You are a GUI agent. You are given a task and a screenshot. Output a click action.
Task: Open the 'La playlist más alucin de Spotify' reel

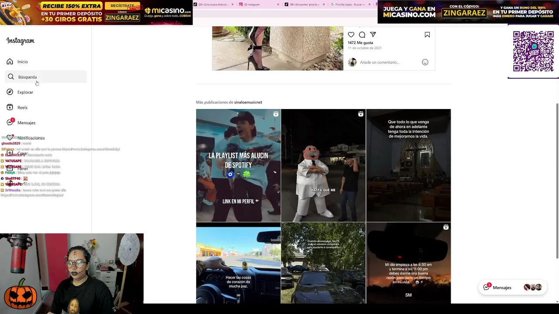pos(238,165)
